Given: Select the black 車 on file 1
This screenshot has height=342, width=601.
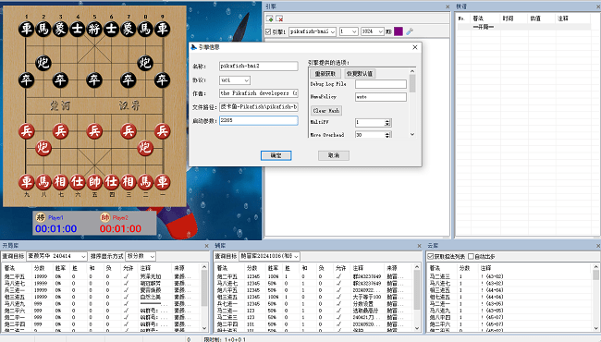Looking at the screenshot, I should point(27,29).
